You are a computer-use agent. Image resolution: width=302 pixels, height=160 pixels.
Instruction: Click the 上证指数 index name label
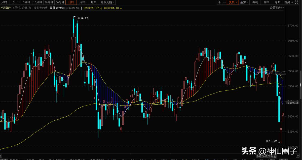point(5,8)
